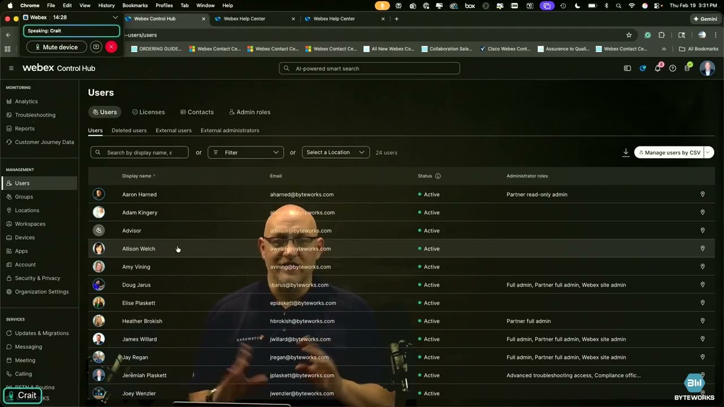Click the search by display name field
724x407 pixels.
(x=139, y=153)
